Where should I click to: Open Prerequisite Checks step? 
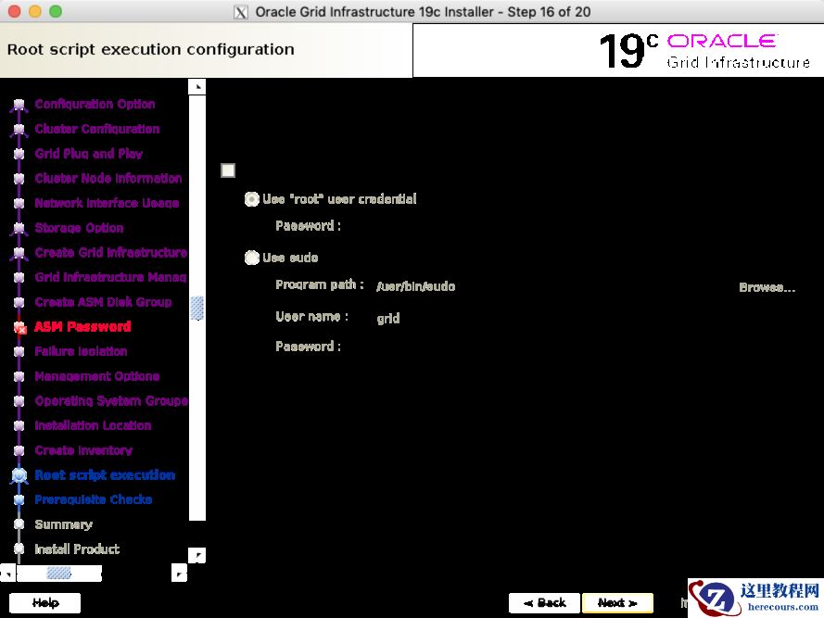[x=93, y=499]
